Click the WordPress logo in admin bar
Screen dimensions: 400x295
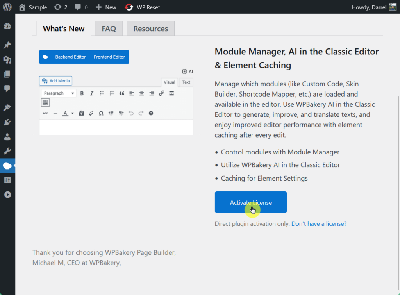[7, 7]
